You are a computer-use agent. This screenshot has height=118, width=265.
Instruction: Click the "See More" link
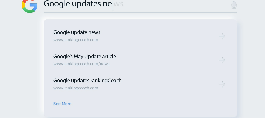[62, 104]
